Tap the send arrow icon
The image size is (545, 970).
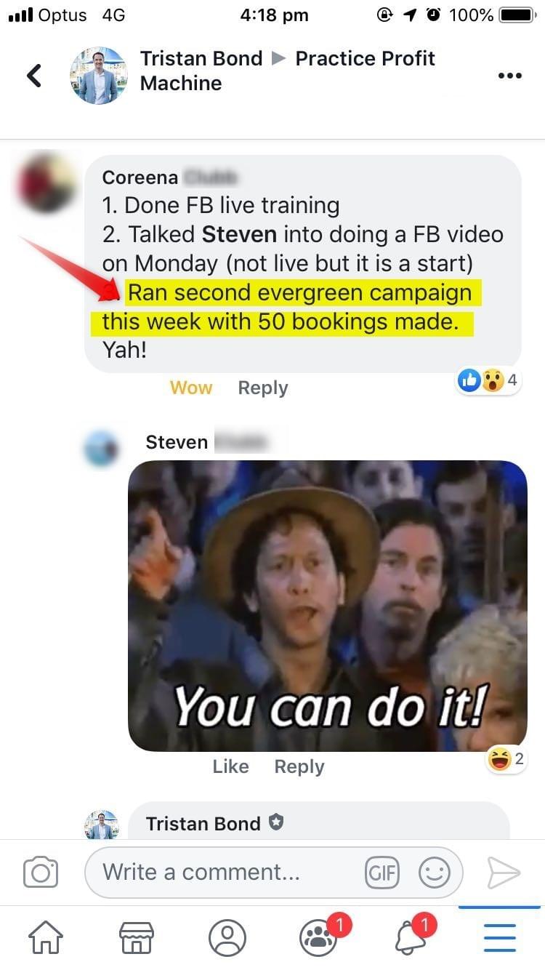(x=504, y=873)
